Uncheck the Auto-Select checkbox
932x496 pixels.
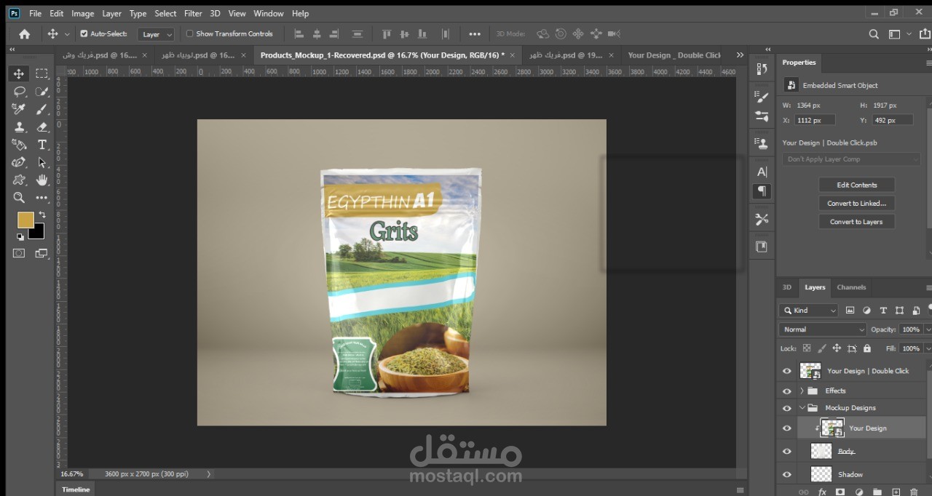(84, 33)
